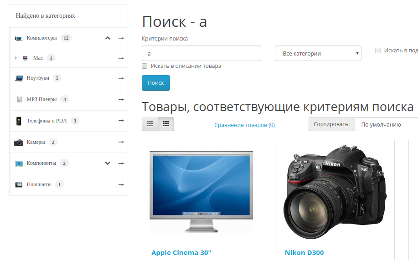418x260 pixels.
Task: Click the Камеры category label
Action: 36,142
